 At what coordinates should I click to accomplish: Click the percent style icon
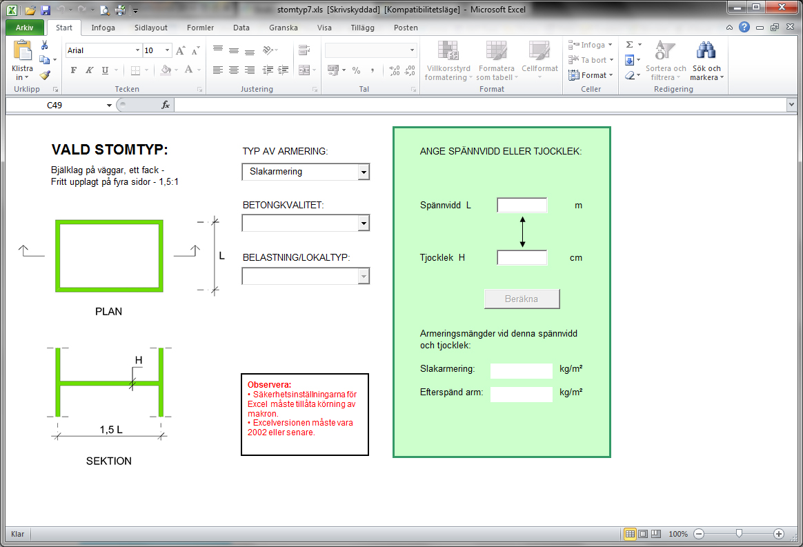[x=357, y=70]
